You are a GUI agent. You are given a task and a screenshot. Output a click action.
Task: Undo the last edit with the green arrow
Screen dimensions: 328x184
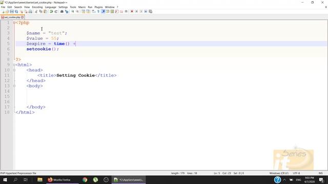coord(51,11)
